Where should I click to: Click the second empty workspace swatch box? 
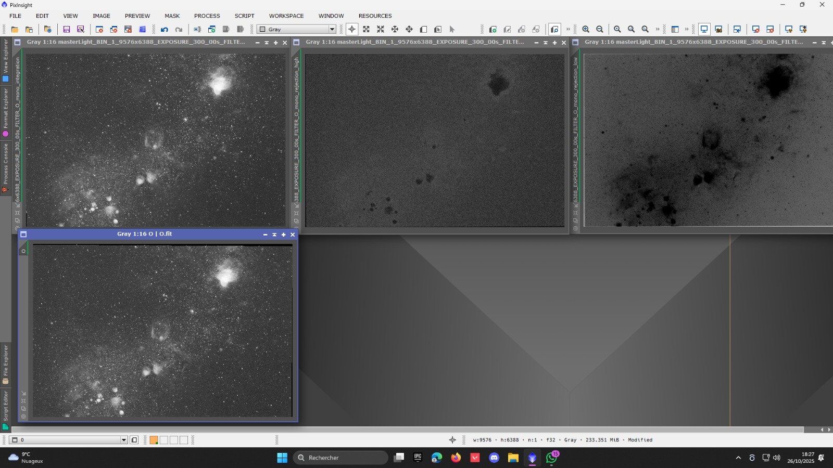click(174, 440)
